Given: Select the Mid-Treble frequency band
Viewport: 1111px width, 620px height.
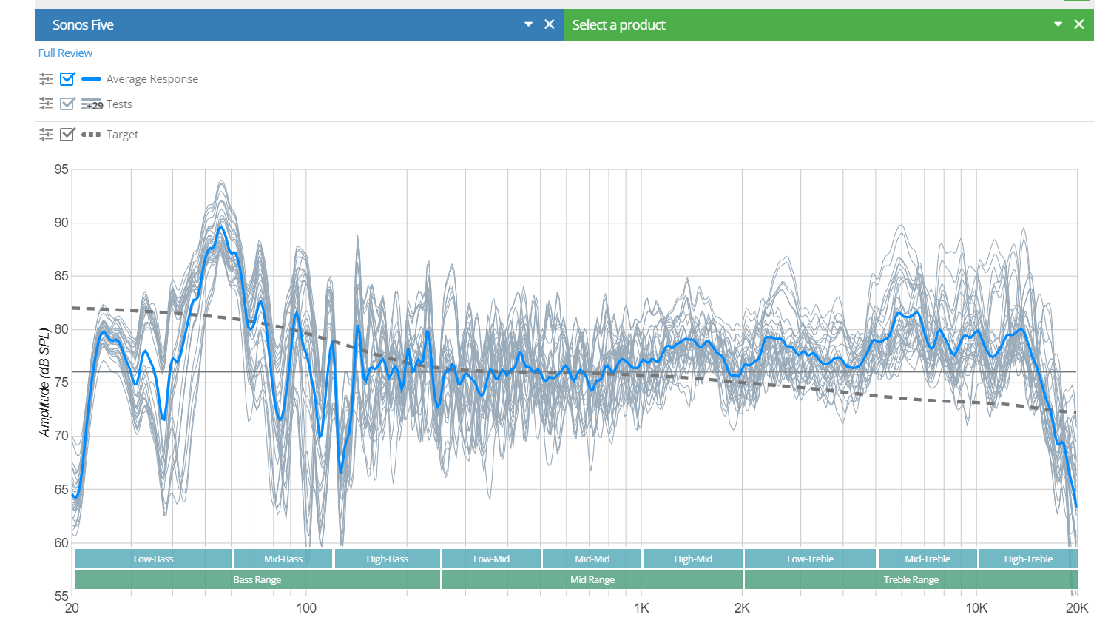Looking at the screenshot, I should click(x=928, y=559).
